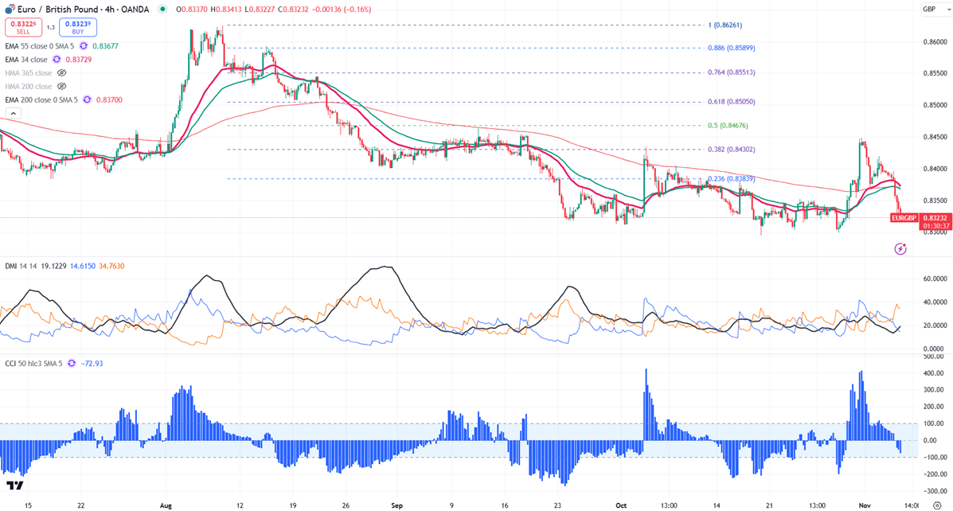
Task: Open the purple lightning events icon
Action: [x=900, y=248]
